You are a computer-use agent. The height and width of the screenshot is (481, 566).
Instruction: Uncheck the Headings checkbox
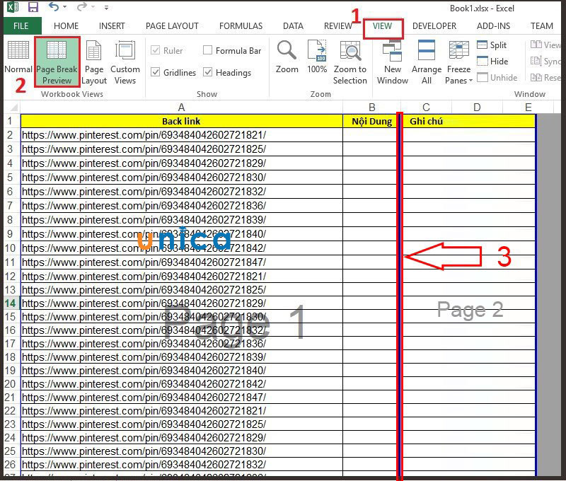pos(207,72)
